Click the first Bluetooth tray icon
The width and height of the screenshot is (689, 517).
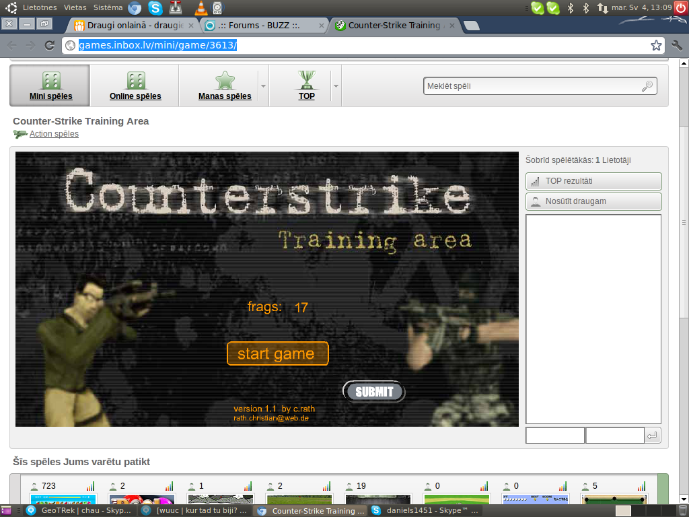click(571, 8)
